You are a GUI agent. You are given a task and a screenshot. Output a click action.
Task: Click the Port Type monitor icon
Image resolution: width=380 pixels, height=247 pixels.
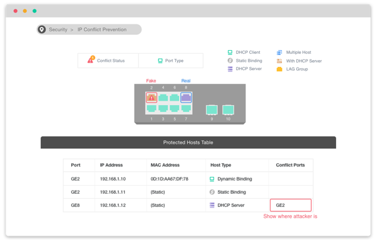click(x=160, y=61)
